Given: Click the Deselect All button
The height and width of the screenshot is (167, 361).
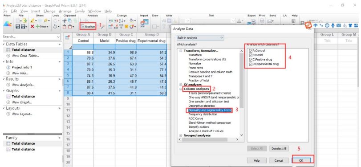Looking at the screenshot, I should (279, 149).
